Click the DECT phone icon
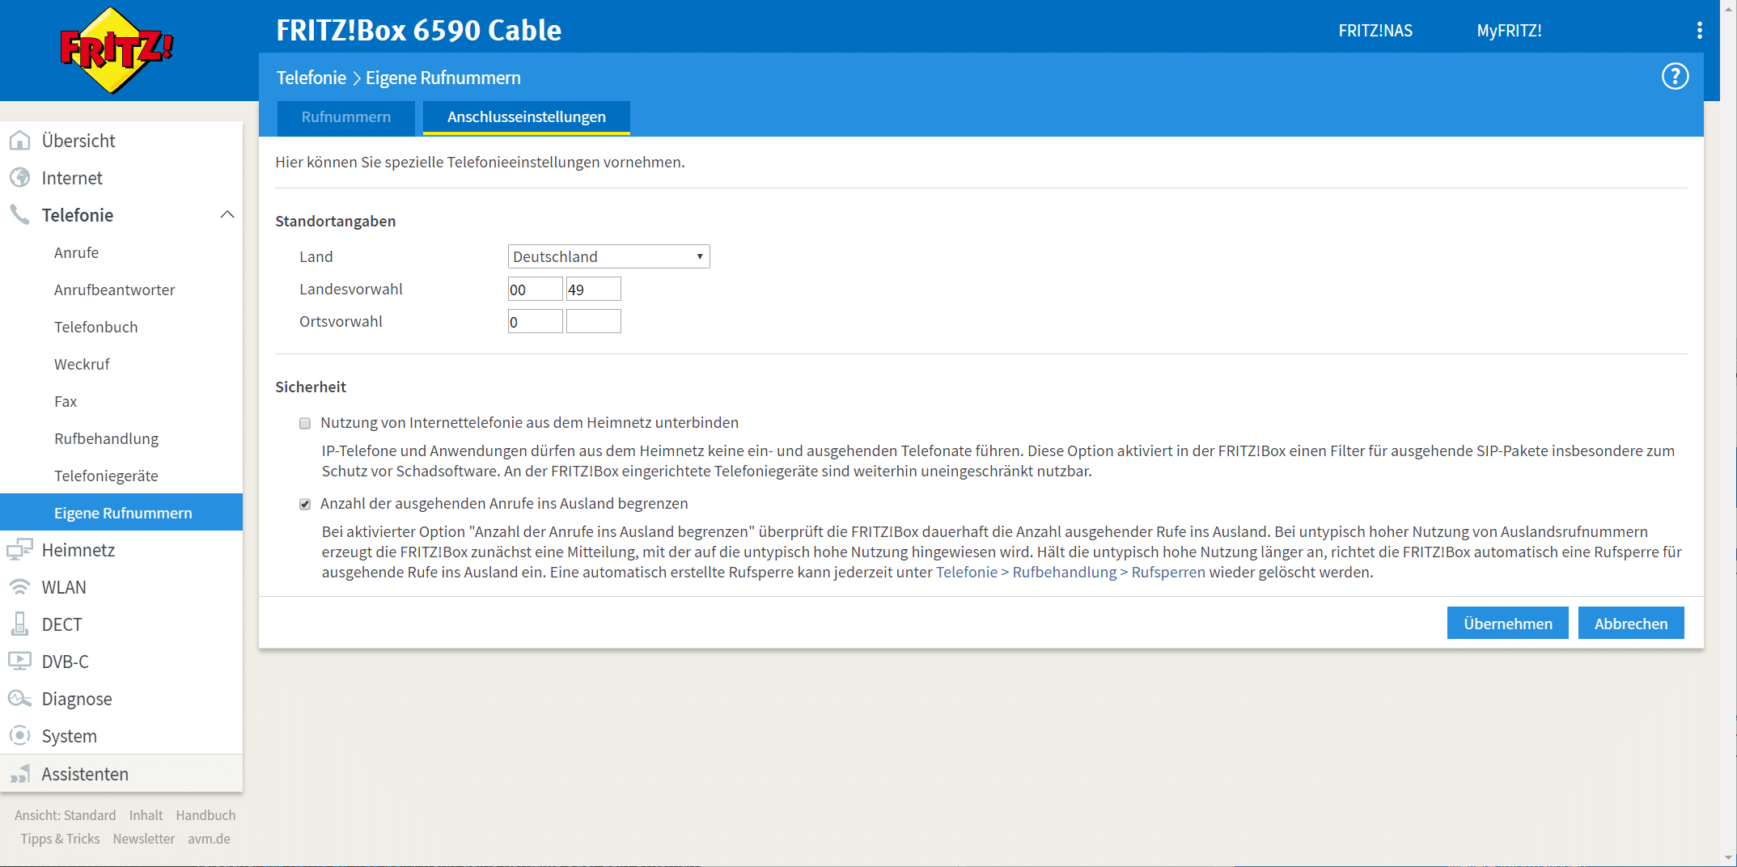The height and width of the screenshot is (867, 1737). pyautogui.click(x=19, y=624)
